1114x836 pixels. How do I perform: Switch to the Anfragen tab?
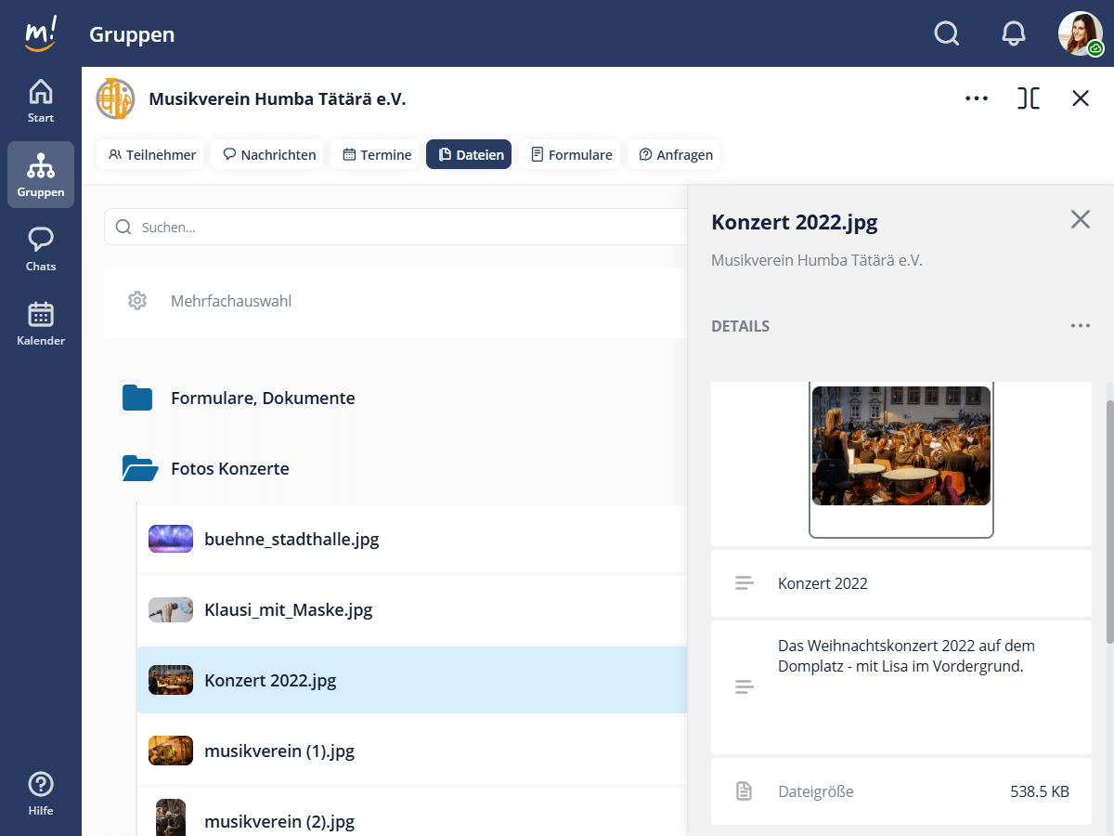[x=675, y=154]
